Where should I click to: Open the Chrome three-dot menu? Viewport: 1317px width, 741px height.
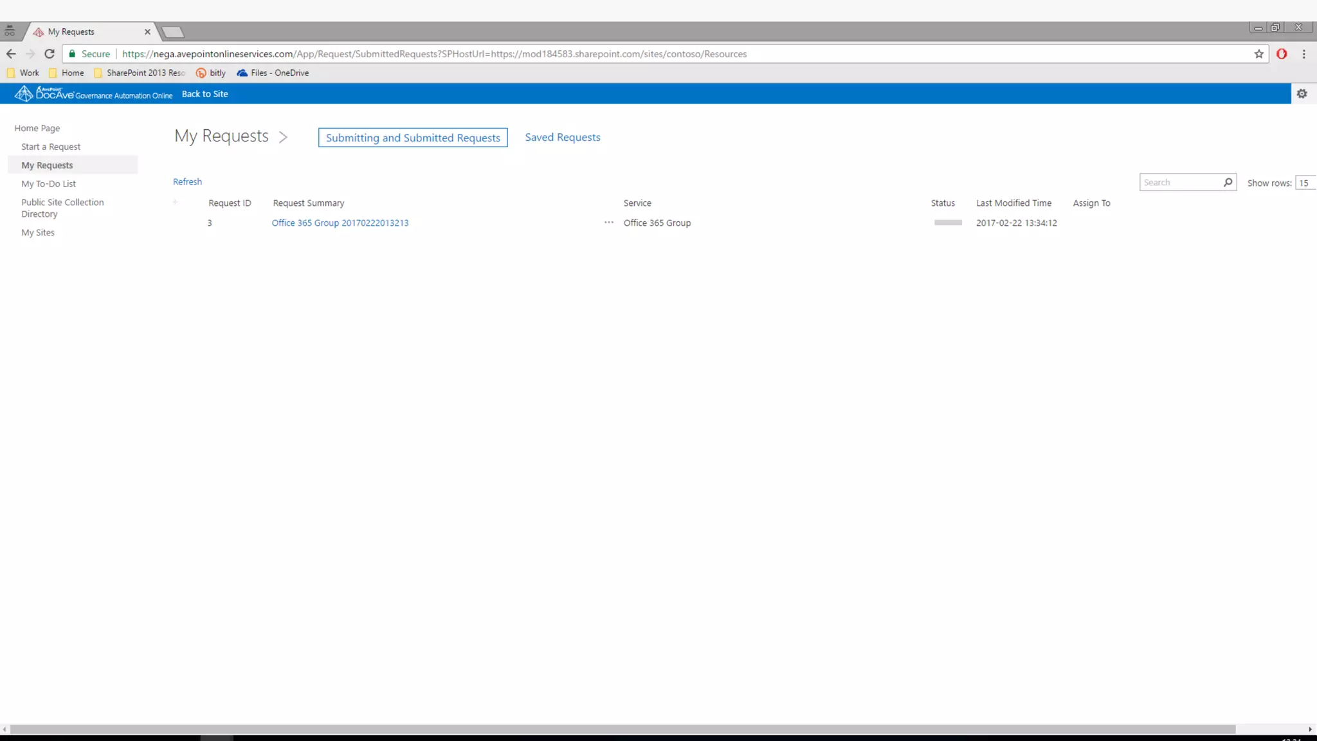1303,54
